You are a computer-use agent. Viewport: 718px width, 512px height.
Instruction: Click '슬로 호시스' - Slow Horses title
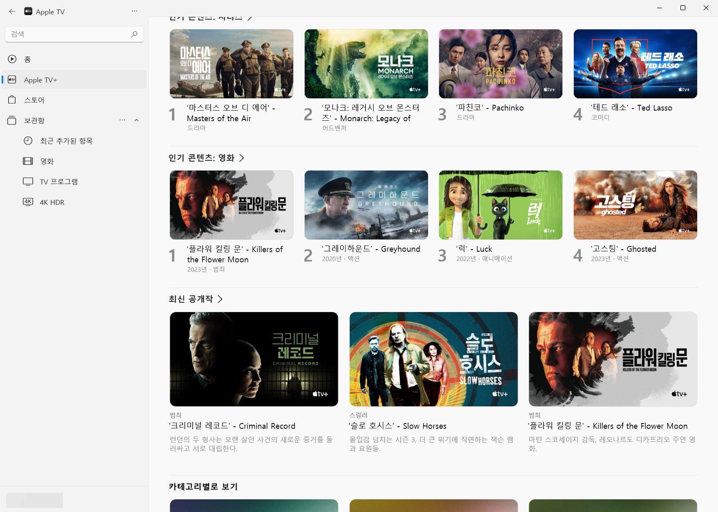pos(398,426)
